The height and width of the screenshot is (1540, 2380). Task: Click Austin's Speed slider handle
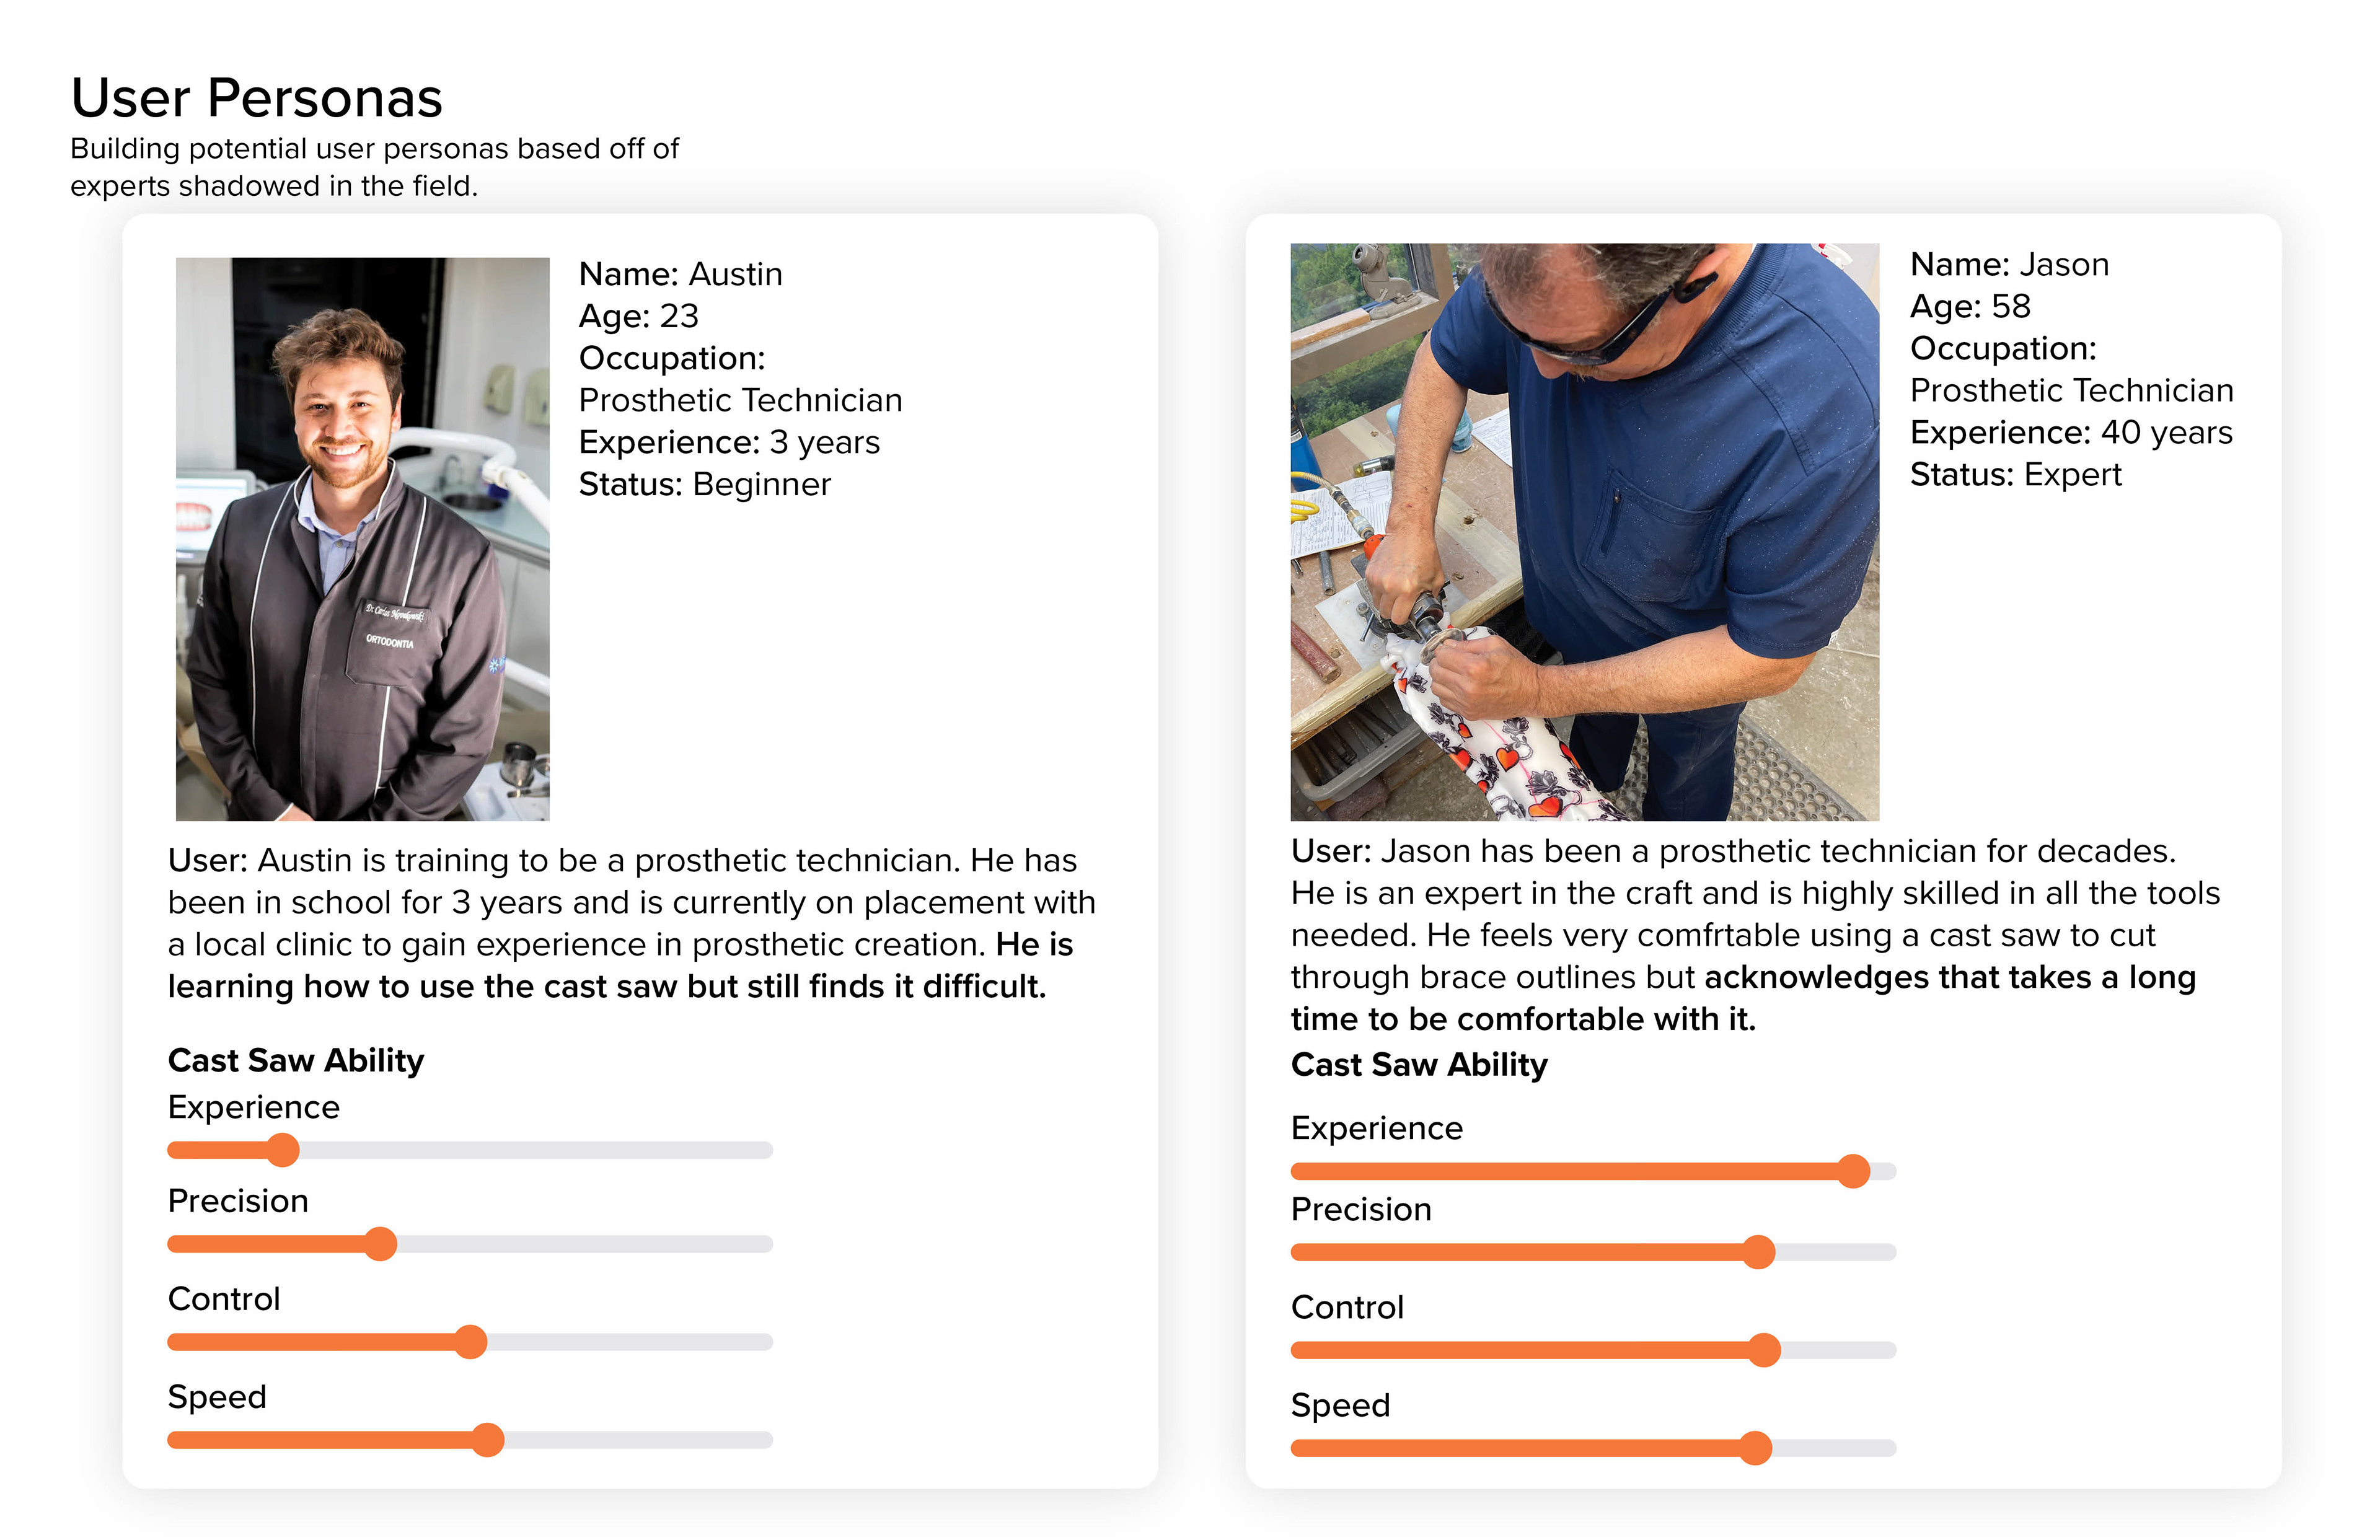pyautogui.click(x=487, y=1440)
